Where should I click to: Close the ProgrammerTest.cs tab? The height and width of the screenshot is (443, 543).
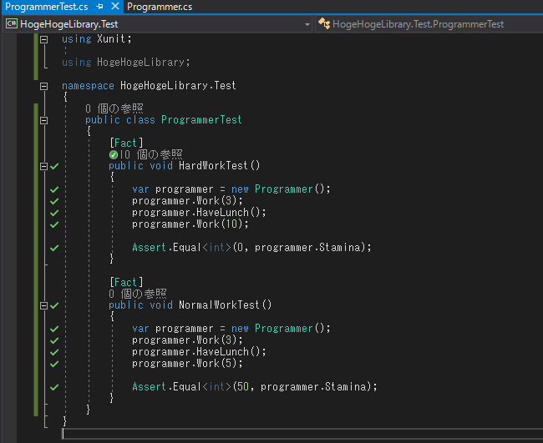[115, 6]
